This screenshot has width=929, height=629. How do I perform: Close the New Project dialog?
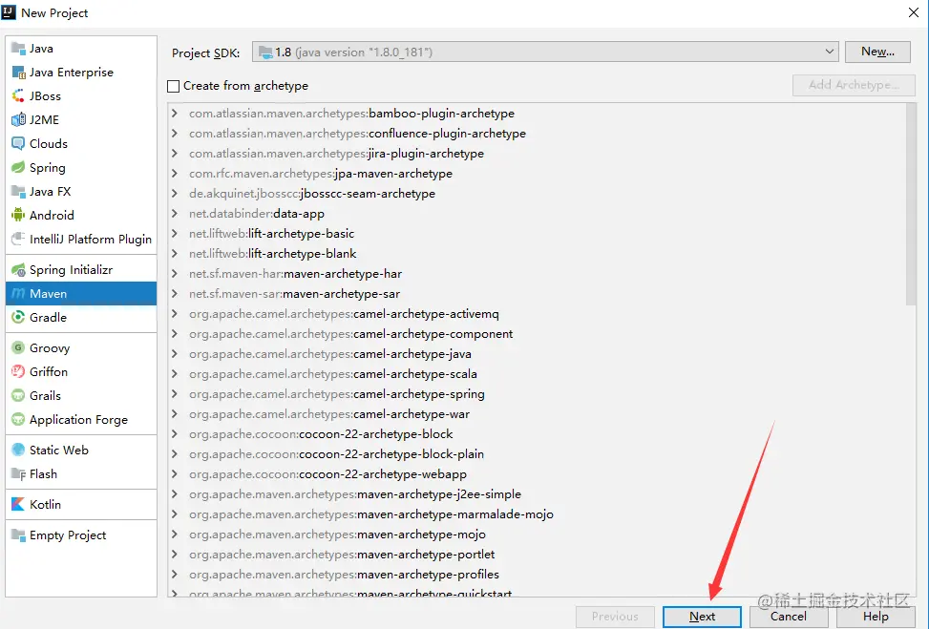(914, 12)
